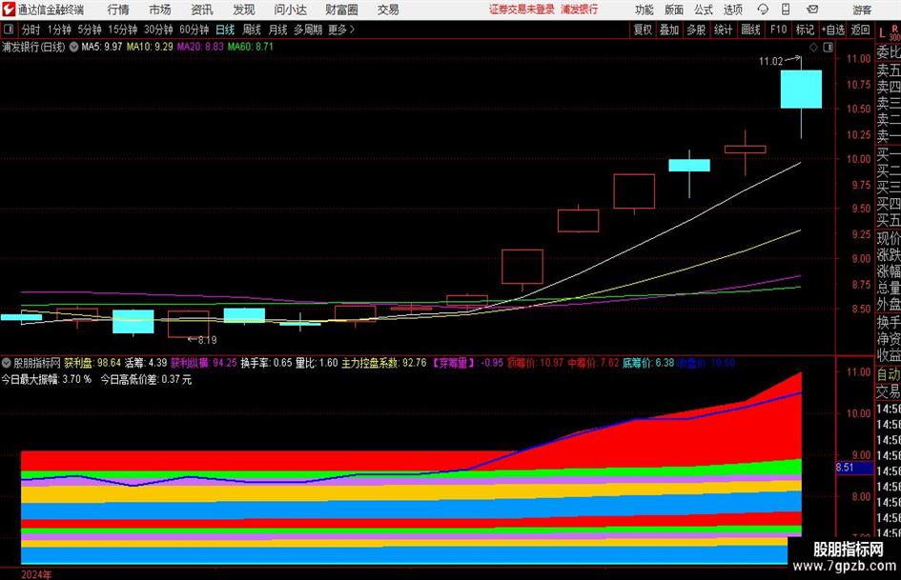Click the 返回 back button
The height and width of the screenshot is (580, 901).
pos(861,30)
